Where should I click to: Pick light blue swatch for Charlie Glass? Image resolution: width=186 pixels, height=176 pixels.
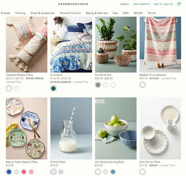click(61, 172)
